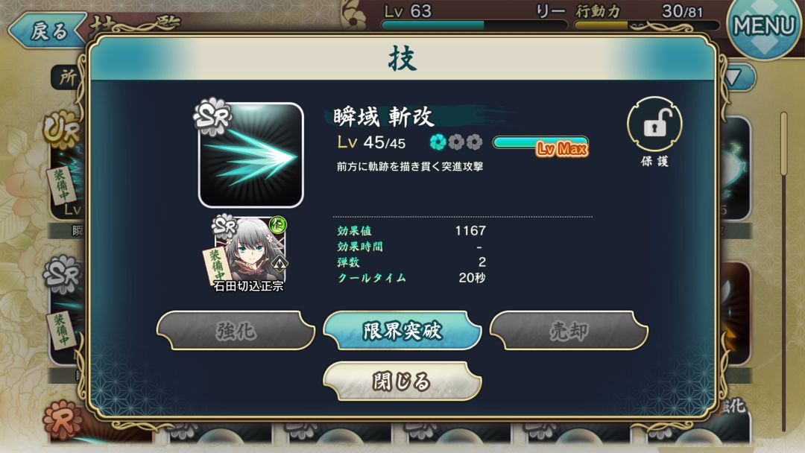Viewport: 805px width, 453px height.
Task: Select the 石田切込正宗 character portrait
Action: tap(250, 254)
